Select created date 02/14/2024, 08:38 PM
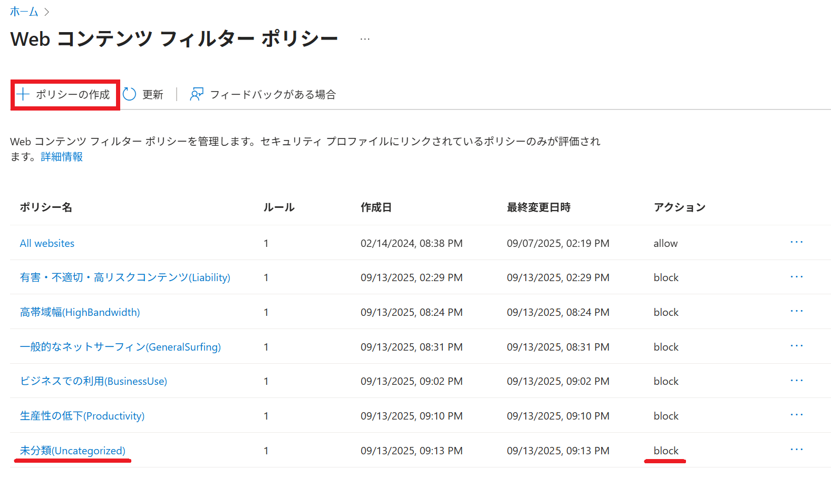 pos(412,243)
